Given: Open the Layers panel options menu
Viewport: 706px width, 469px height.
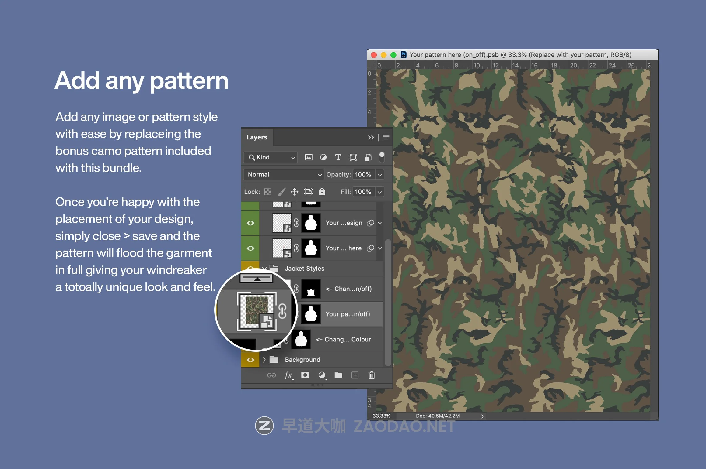Looking at the screenshot, I should point(386,137).
